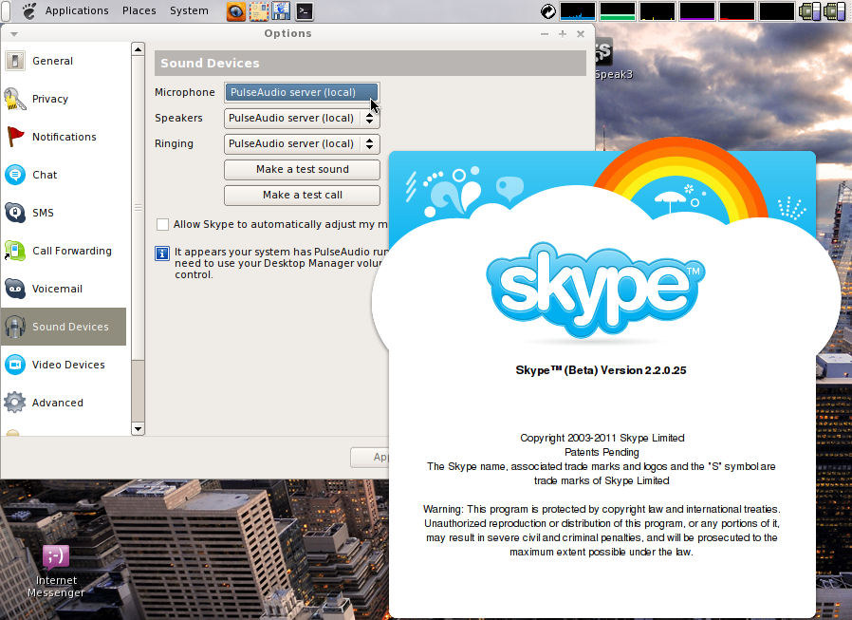Click Make a test sound
This screenshot has width=852, height=620.
click(x=302, y=170)
